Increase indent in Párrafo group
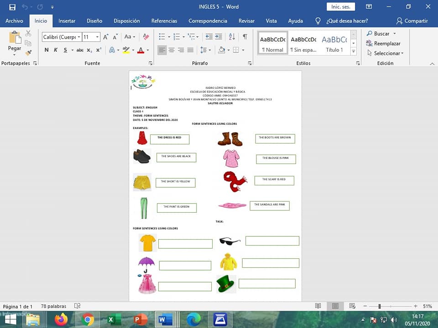438x328 pixels. coord(219,37)
